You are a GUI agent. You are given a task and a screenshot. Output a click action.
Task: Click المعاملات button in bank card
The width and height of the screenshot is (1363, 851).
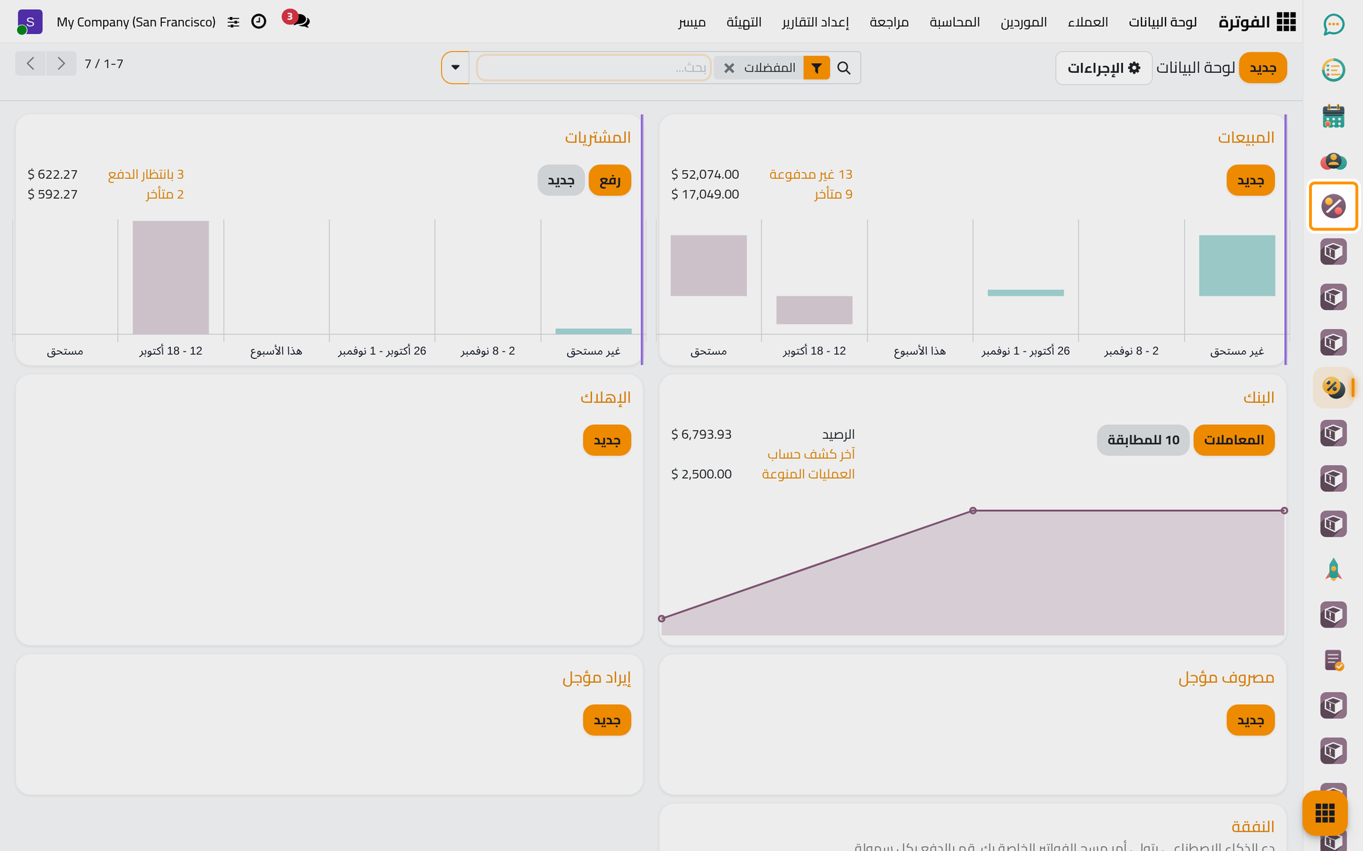tap(1234, 440)
